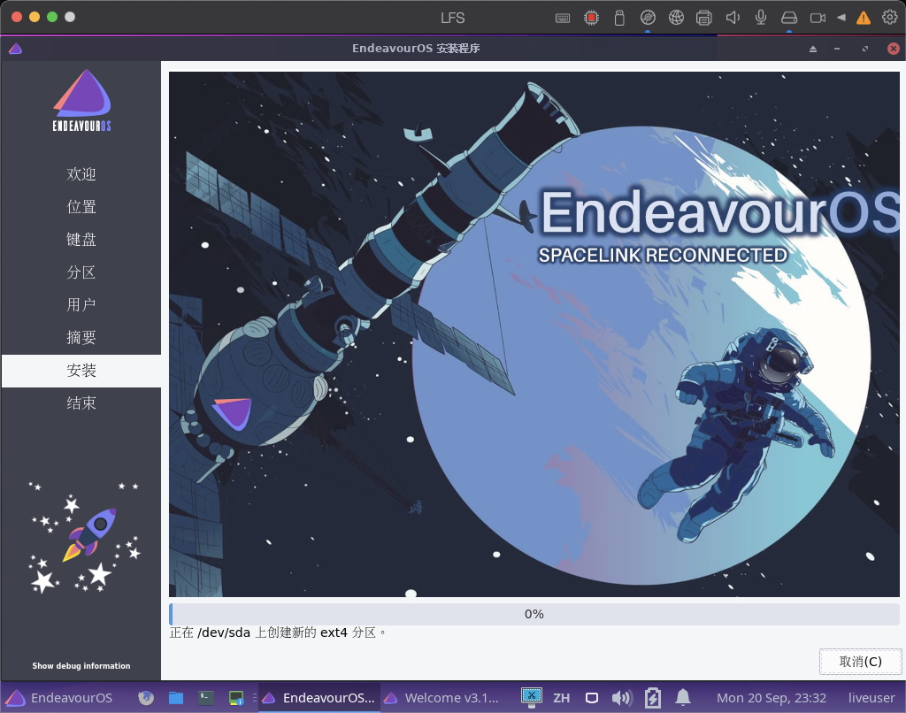The height and width of the screenshot is (713, 906).
Task: Click the network globe icon in VM toolbar
Action: [676, 18]
